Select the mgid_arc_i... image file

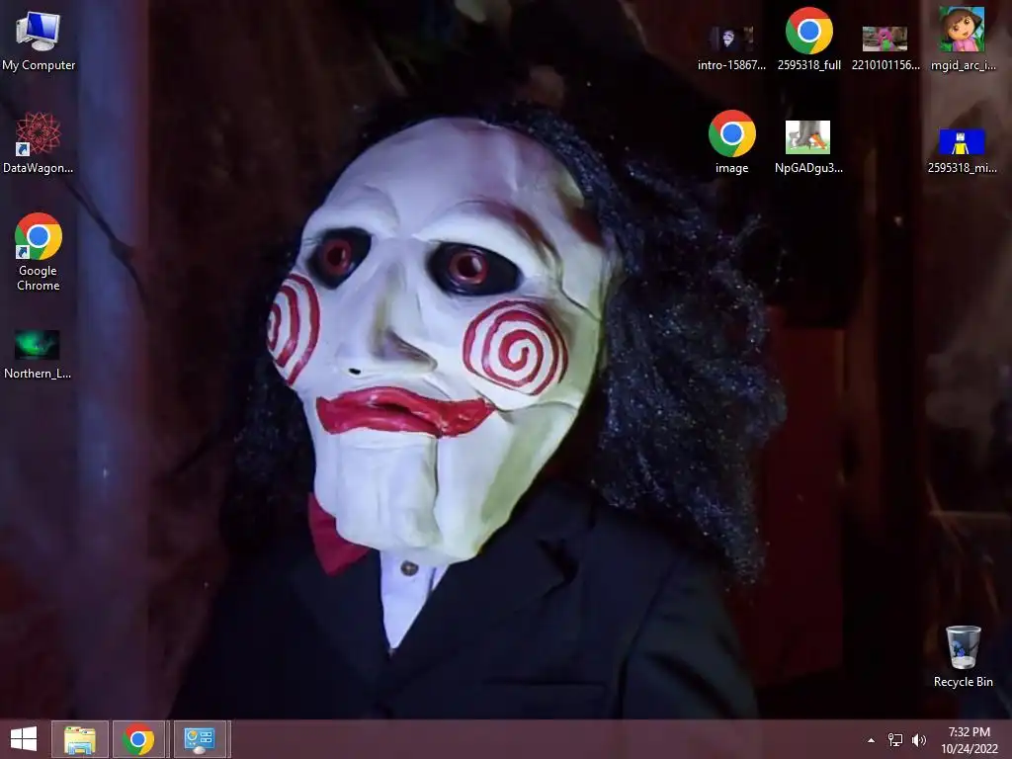(x=963, y=39)
